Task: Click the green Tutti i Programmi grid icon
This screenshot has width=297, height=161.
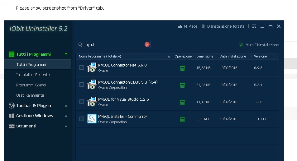Action: point(12,54)
